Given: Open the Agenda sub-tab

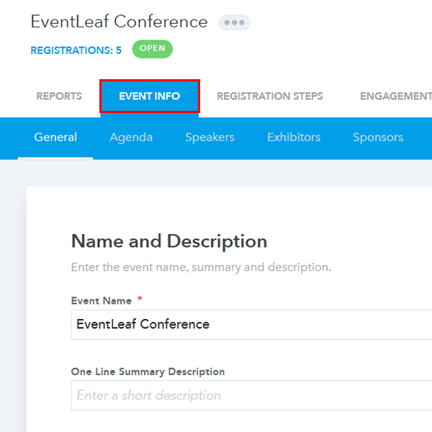Looking at the screenshot, I should click(131, 138).
